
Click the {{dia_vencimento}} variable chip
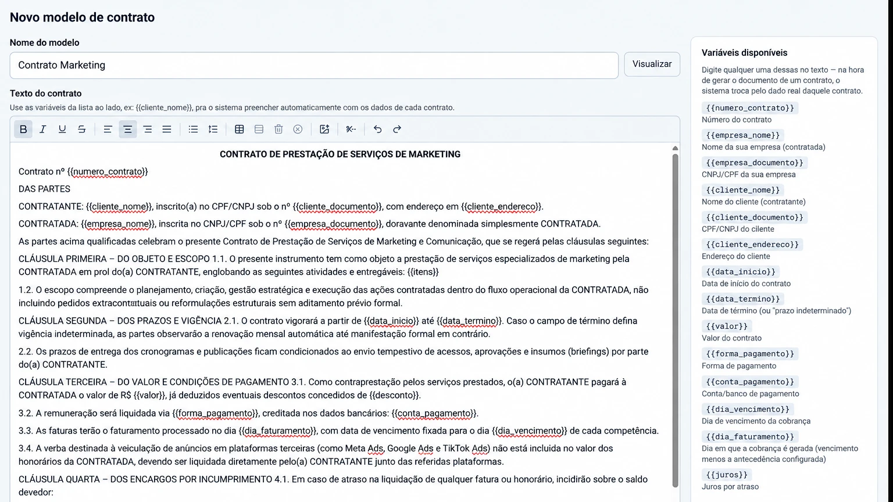(748, 409)
